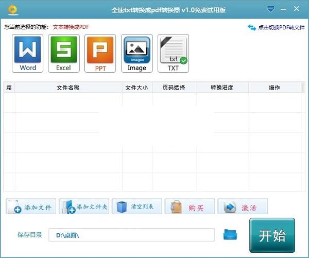The width and height of the screenshot is (309, 258).
Task: Start conversion with the 开始 button
Action: (272, 235)
